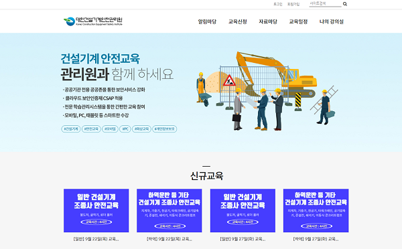Image resolution: width=402 pixels, height=249 pixels.
Task: Click the [하역] 9월 22일(목) 교육 title
Action: tap(170, 239)
